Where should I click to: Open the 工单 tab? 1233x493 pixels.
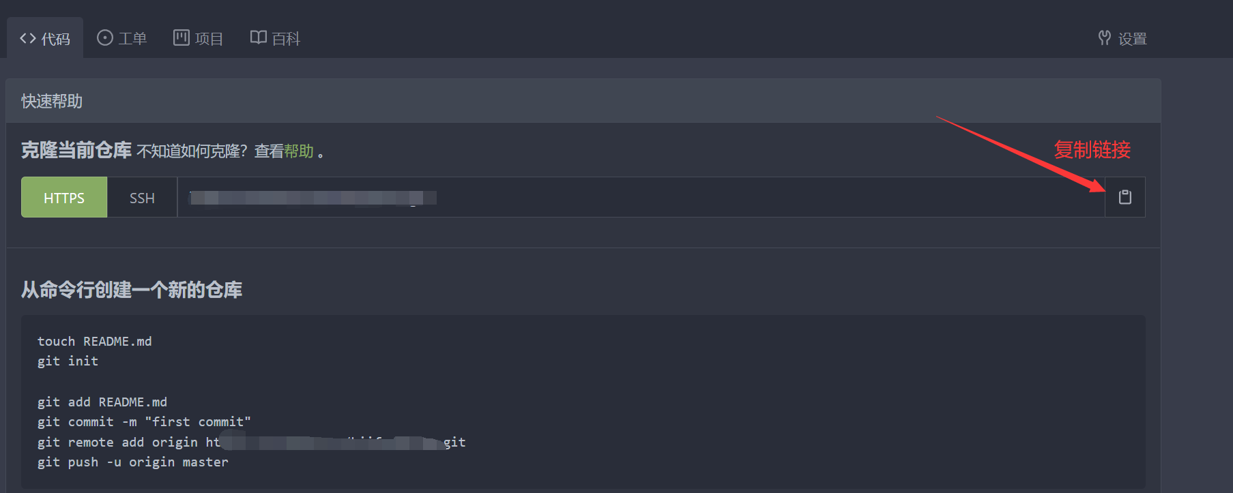point(132,39)
